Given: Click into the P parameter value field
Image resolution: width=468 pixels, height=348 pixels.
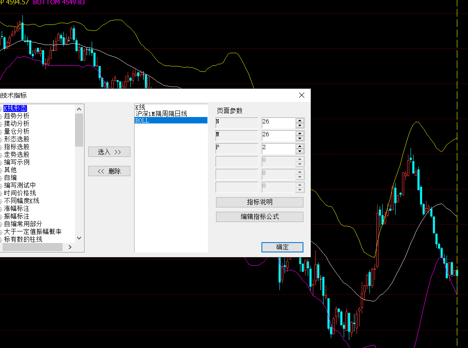Looking at the screenshot, I should [278, 149].
